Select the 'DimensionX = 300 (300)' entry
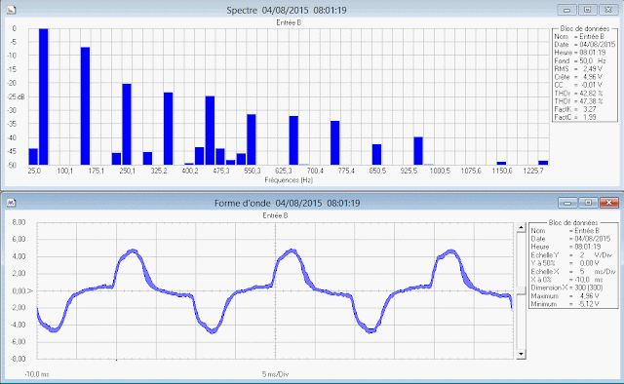 [566, 288]
